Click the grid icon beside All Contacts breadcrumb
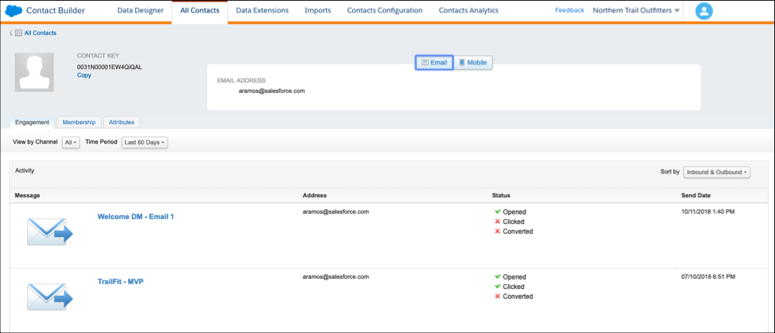This screenshot has height=333, width=775. coord(19,33)
